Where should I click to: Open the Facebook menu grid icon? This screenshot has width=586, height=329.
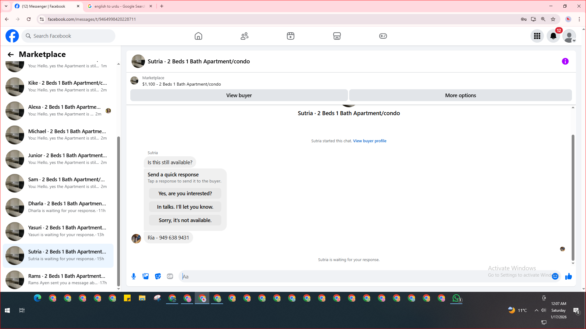(x=537, y=36)
